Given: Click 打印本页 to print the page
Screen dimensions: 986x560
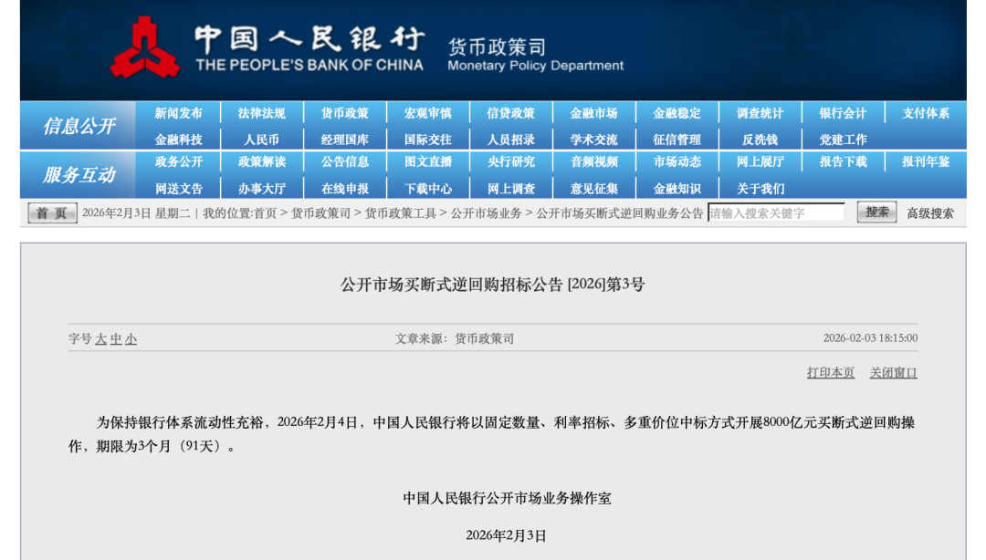Looking at the screenshot, I should [x=831, y=373].
